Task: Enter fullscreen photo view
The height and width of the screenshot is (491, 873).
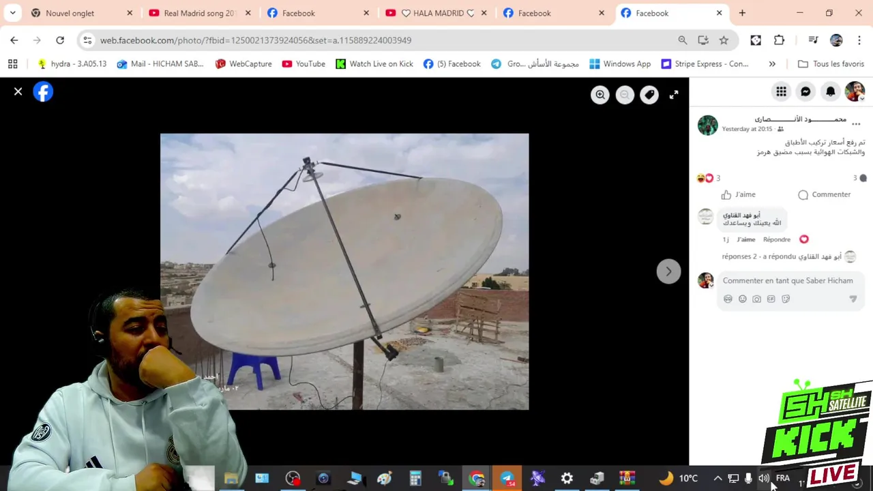Action: [x=674, y=95]
